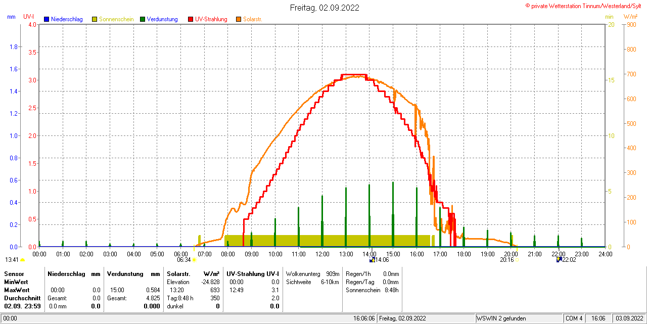Select the UV-Strahlung legend label
Screen dimensions: 647x324
click(211, 19)
